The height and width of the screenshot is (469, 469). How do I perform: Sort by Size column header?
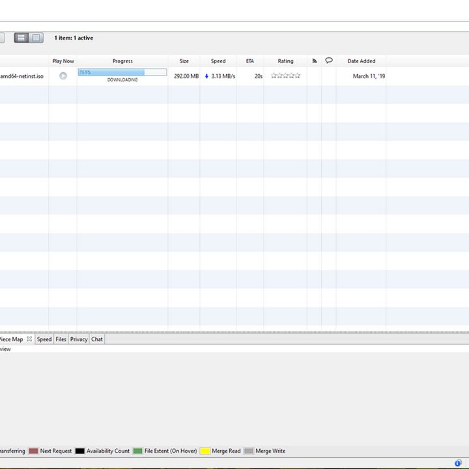pos(184,61)
